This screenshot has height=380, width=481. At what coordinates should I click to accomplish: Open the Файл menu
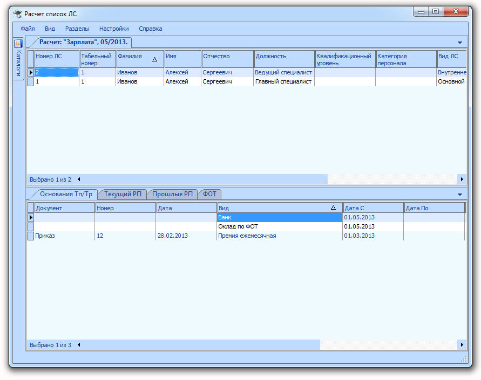[x=28, y=29]
